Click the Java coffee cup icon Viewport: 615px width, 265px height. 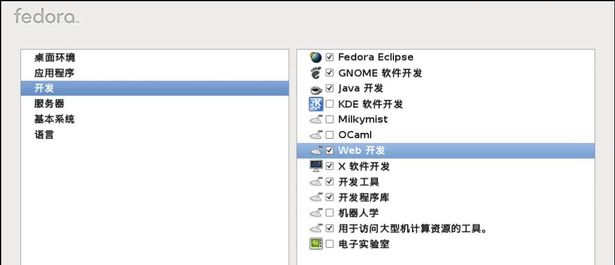tap(316, 89)
